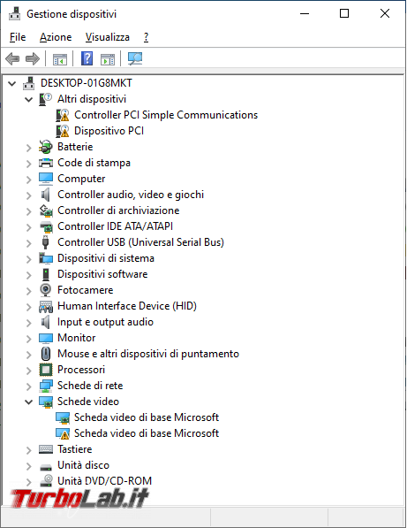Open the Visualizza menu

(108, 37)
